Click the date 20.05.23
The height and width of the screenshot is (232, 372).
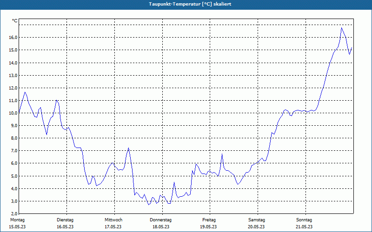click(256, 227)
